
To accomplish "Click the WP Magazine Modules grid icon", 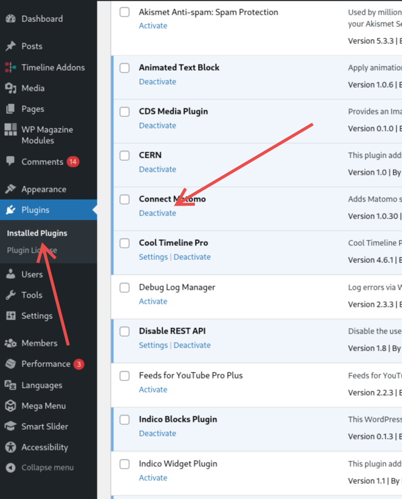I will pyautogui.click(x=10, y=130).
